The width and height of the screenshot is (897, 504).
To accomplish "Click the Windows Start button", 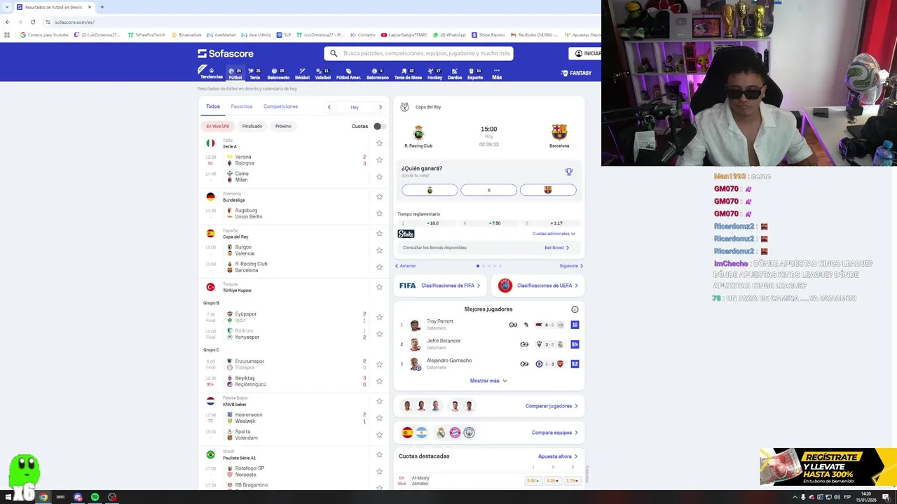I will click(8, 497).
